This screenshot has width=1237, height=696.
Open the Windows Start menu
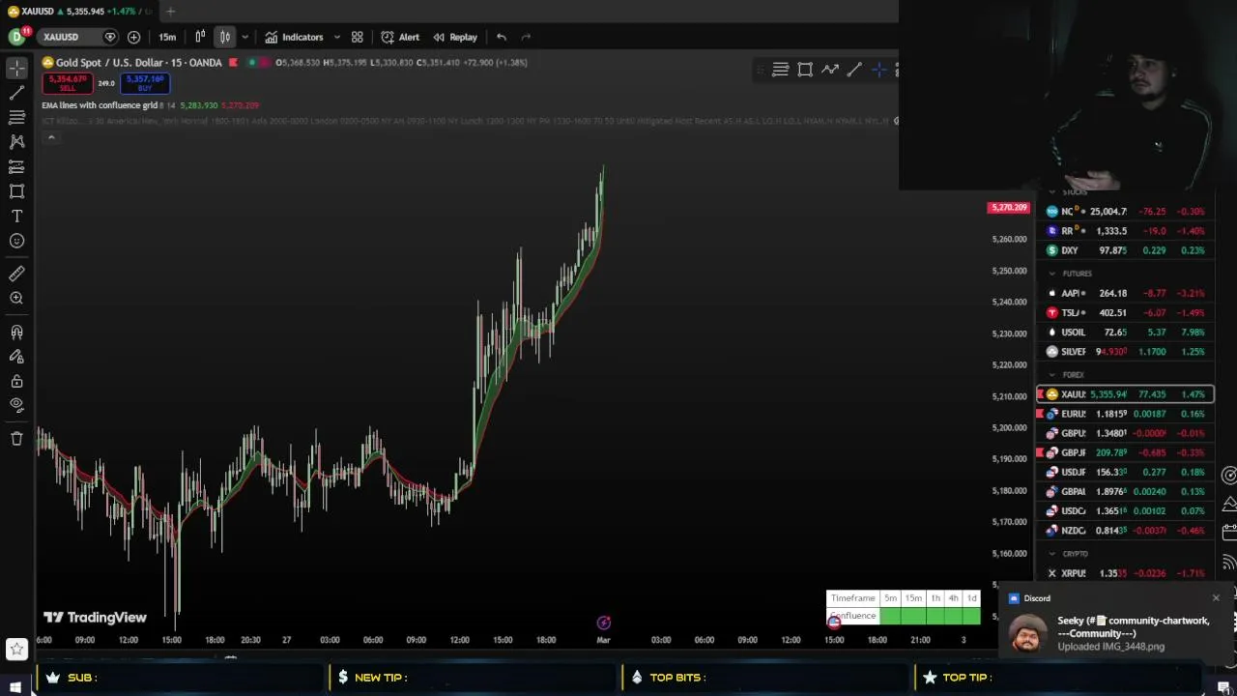point(14,686)
